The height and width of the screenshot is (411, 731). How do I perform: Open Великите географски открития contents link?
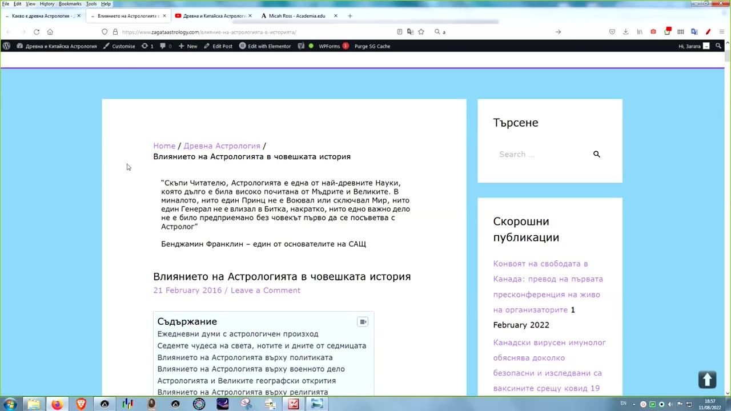[x=246, y=381]
